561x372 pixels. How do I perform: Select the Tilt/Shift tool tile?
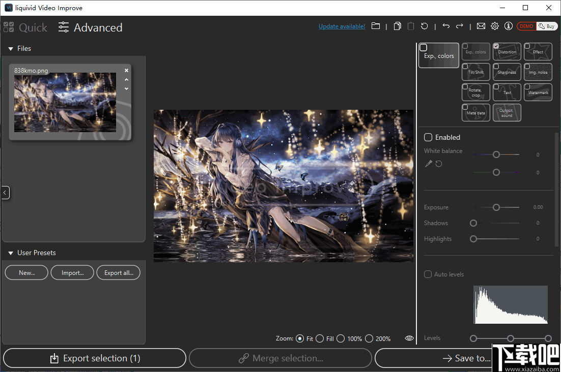[475, 72]
